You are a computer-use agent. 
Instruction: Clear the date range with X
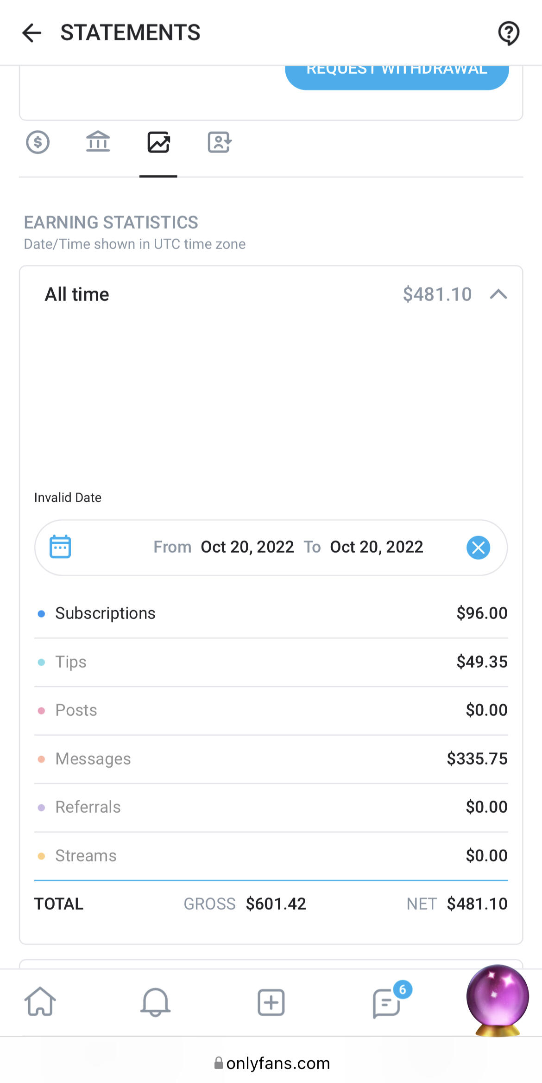[478, 548]
